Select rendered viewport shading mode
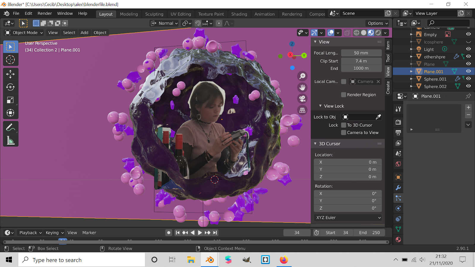The width and height of the screenshot is (475, 267). coord(378,33)
